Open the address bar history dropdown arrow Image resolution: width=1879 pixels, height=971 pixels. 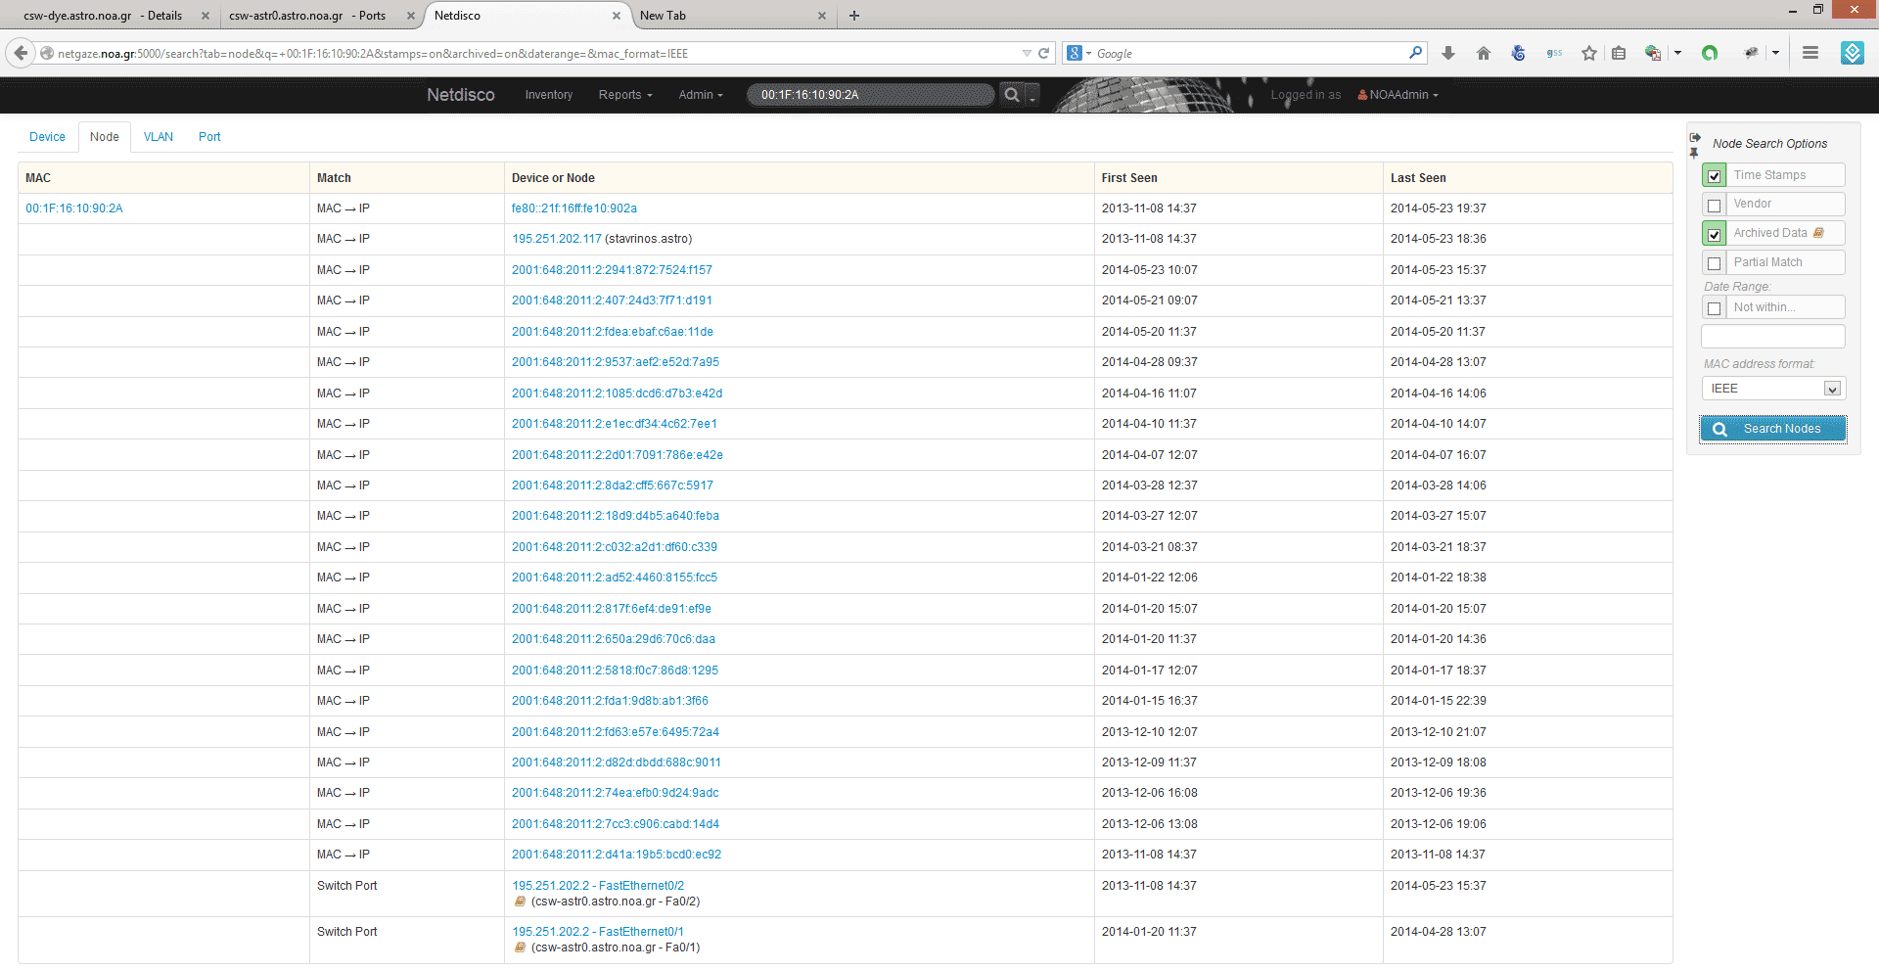pos(1027,53)
